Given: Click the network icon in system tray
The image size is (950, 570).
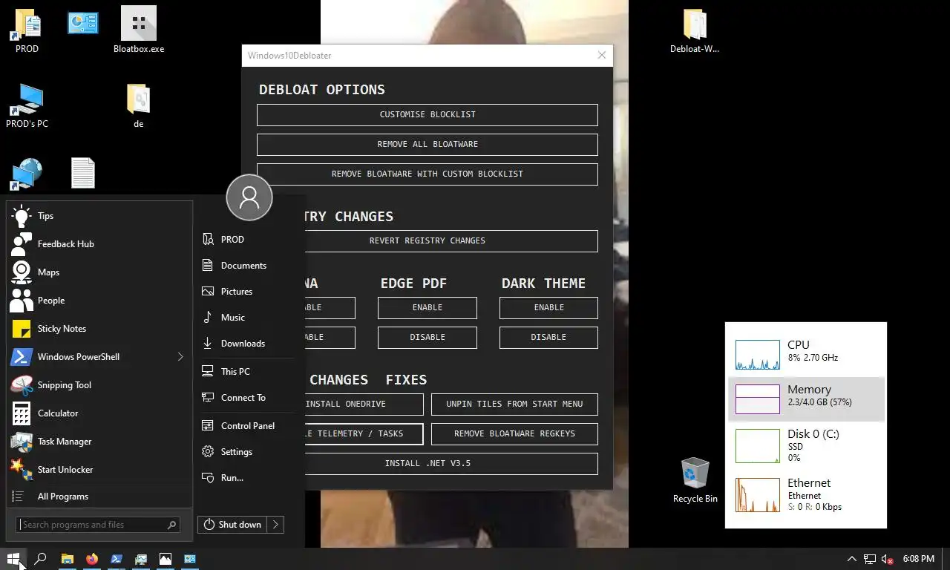Looking at the screenshot, I should click(869, 559).
